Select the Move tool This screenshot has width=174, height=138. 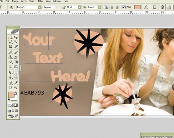16,37
